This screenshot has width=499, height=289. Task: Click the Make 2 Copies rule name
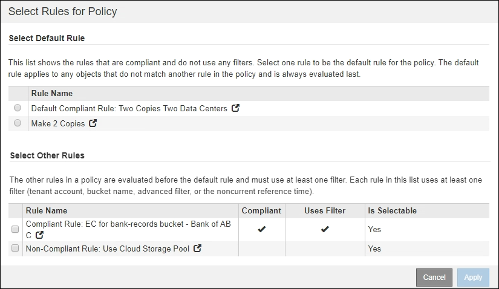(x=58, y=123)
